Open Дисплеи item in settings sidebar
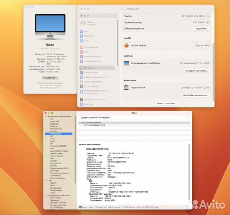The height and width of the screenshot is (215, 230). point(86,104)
